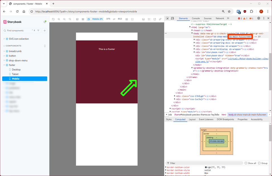Toggle the DevTools device toolbar icon
This screenshot has width=272, height=176.
click(x=172, y=18)
